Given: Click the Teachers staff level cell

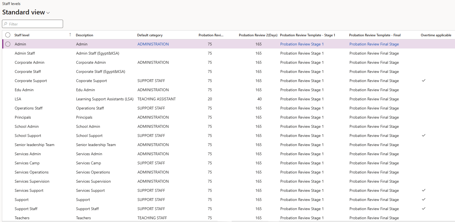Looking at the screenshot, I should pyautogui.click(x=22, y=218).
